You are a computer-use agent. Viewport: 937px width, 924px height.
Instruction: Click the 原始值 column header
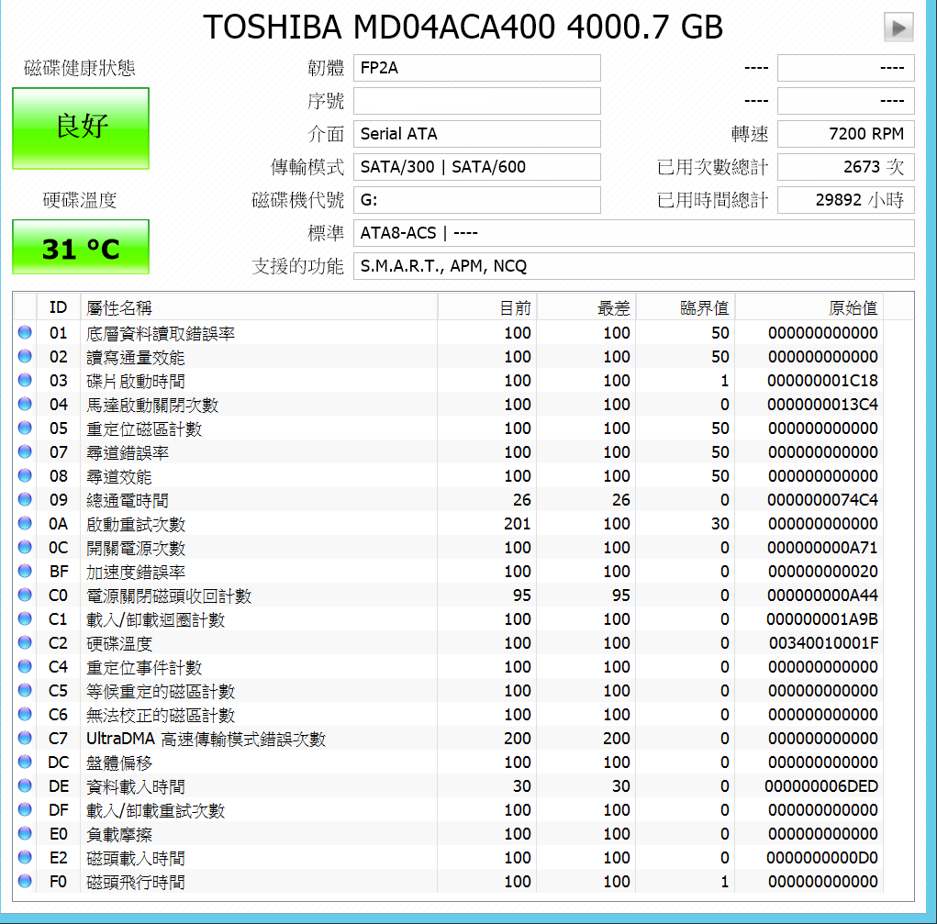coord(809,307)
